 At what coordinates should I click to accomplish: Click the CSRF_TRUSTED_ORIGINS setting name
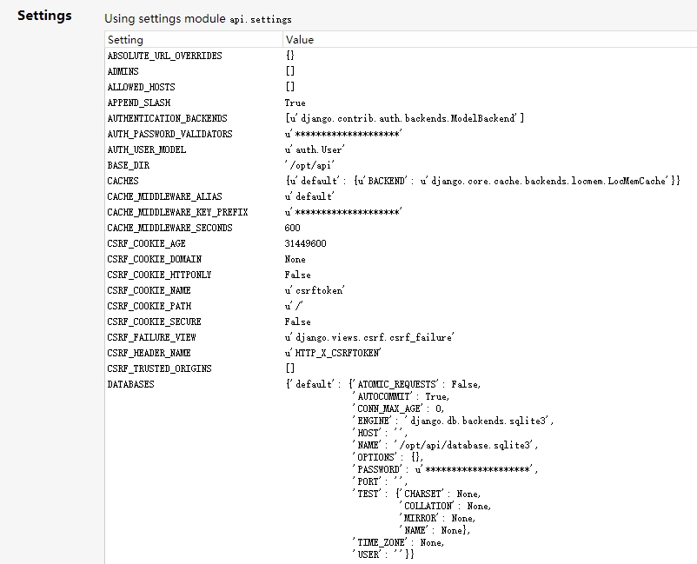click(159, 368)
